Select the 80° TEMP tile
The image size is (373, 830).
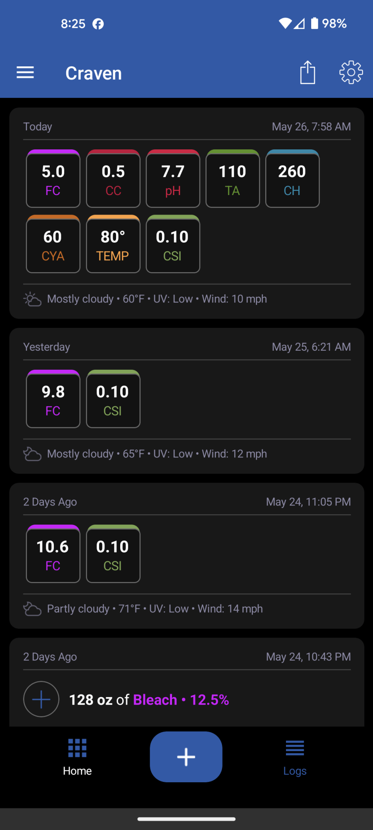pyautogui.click(x=113, y=244)
